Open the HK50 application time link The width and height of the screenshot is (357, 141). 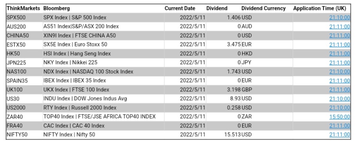click(x=340, y=53)
